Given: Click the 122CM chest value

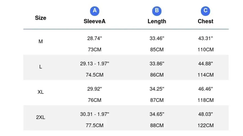Looking at the screenshot, I should 206,125.
